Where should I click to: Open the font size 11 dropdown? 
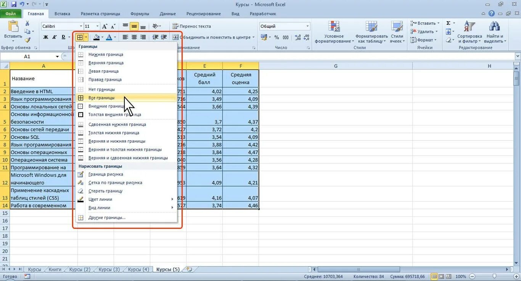pos(97,26)
